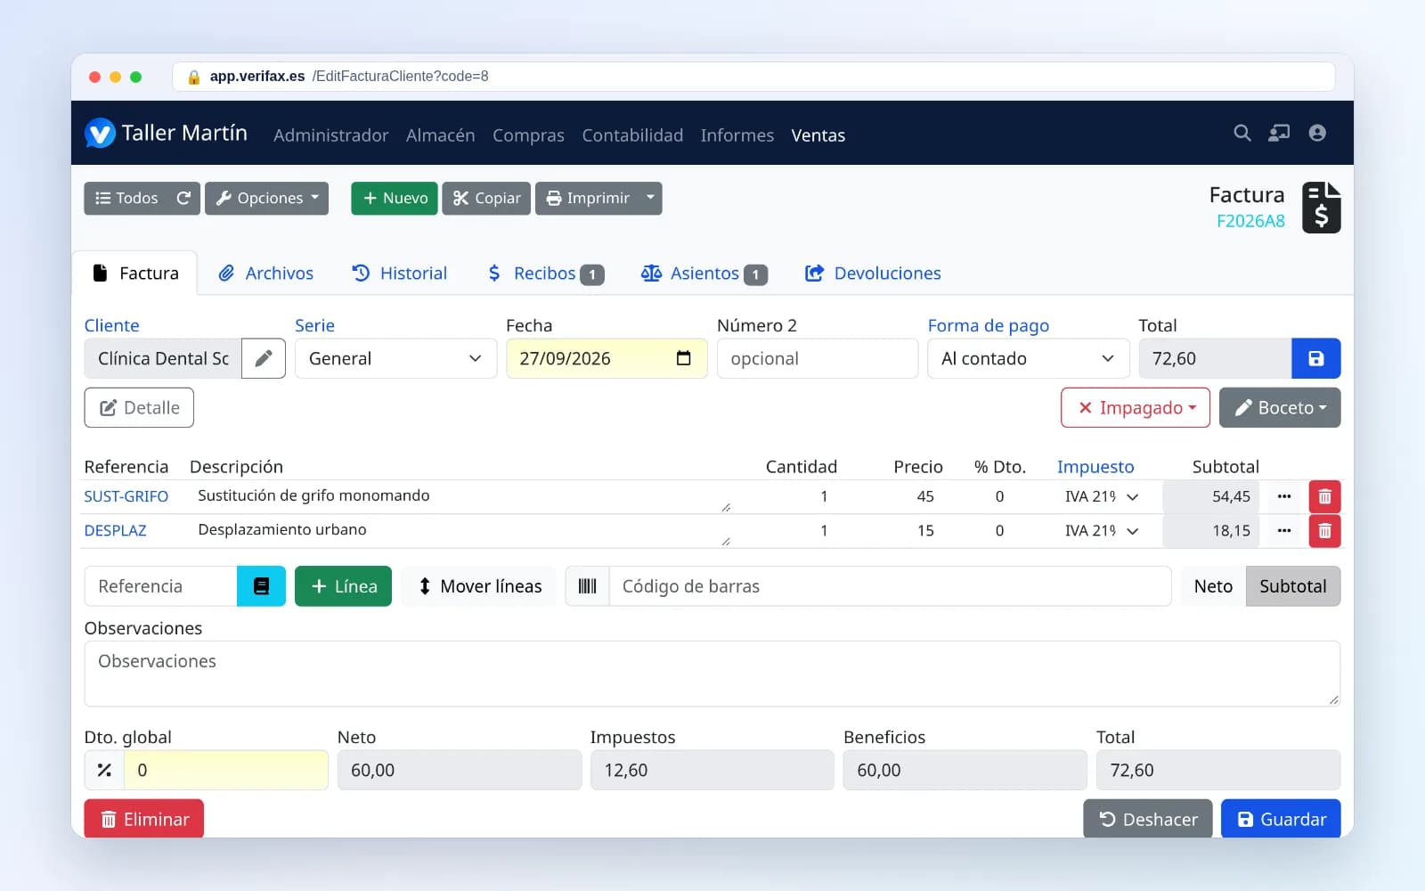Click the support chat icon in navbar

1279,133
